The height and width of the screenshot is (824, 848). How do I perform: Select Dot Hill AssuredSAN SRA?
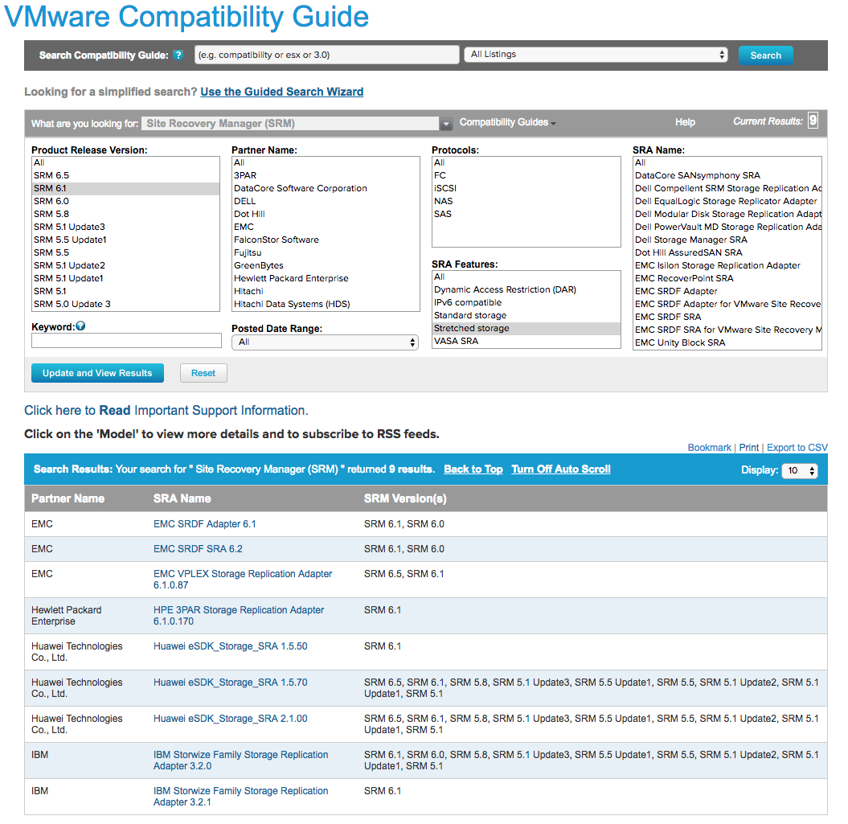point(727,252)
